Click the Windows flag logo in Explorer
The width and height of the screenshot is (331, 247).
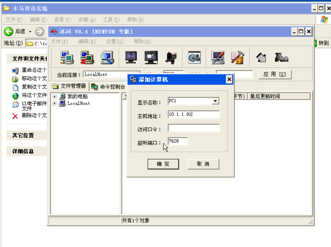(324, 20)
